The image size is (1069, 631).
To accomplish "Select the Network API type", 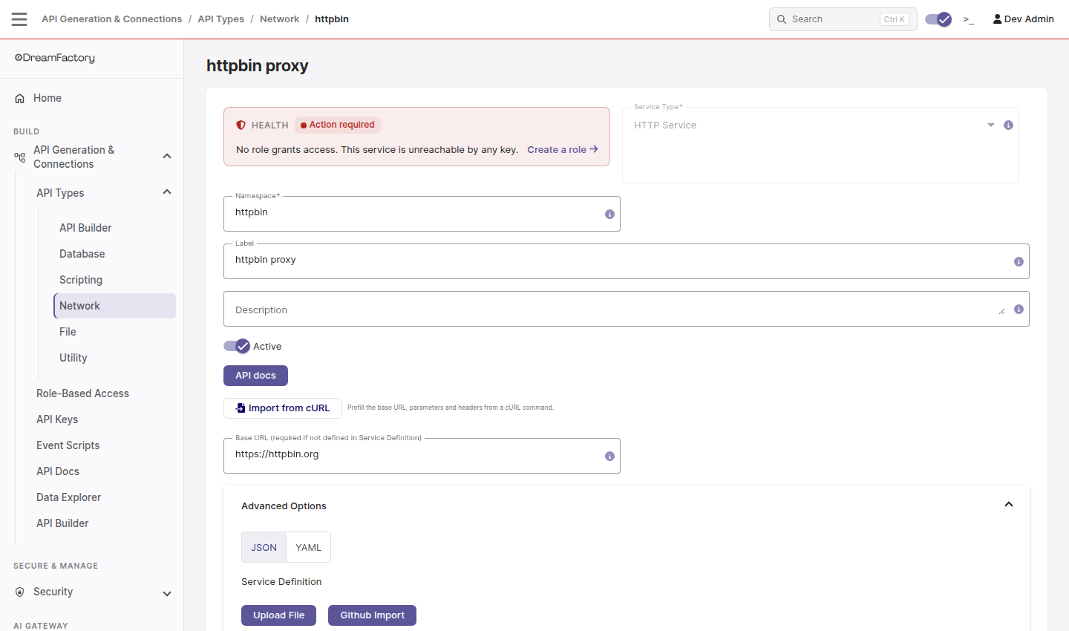I will [114, 306].
